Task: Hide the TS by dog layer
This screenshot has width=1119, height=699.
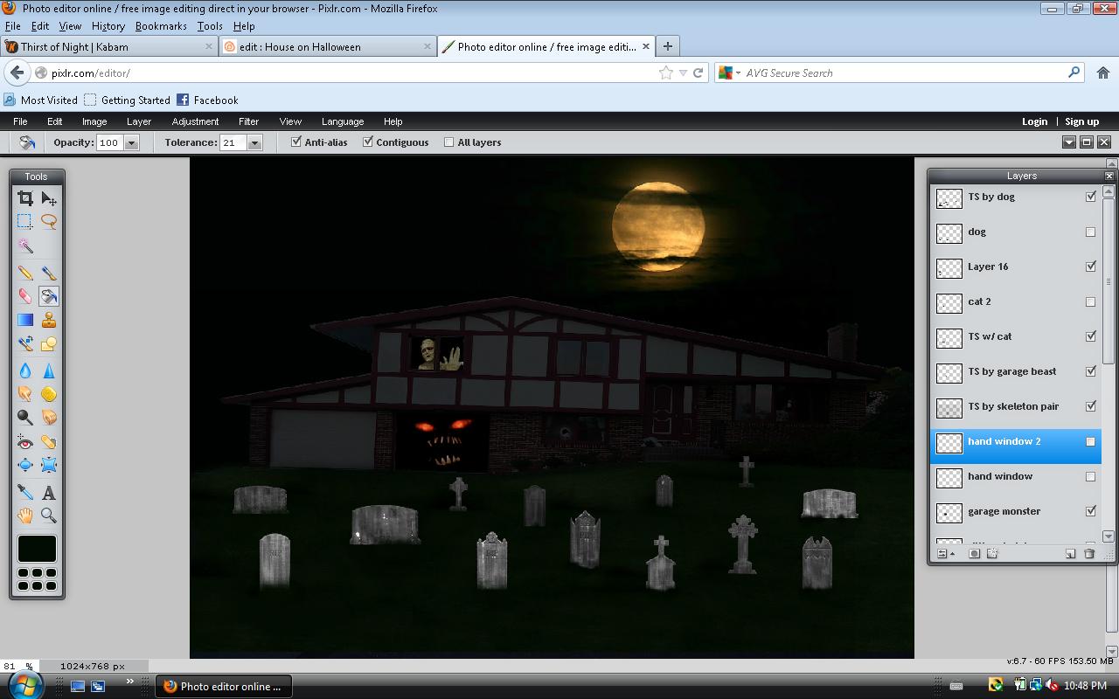Action: pyautogui.click(x=1090, y=197)
